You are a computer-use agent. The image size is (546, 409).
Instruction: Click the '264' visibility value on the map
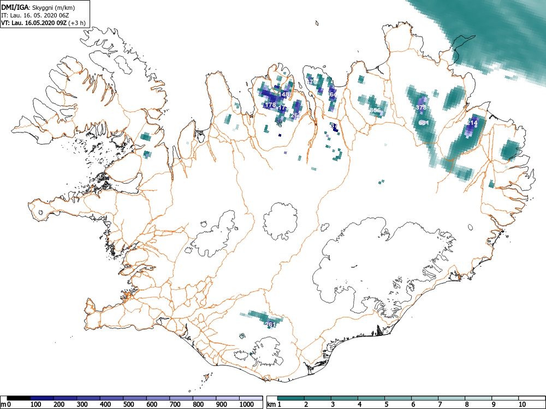(295, 115)
